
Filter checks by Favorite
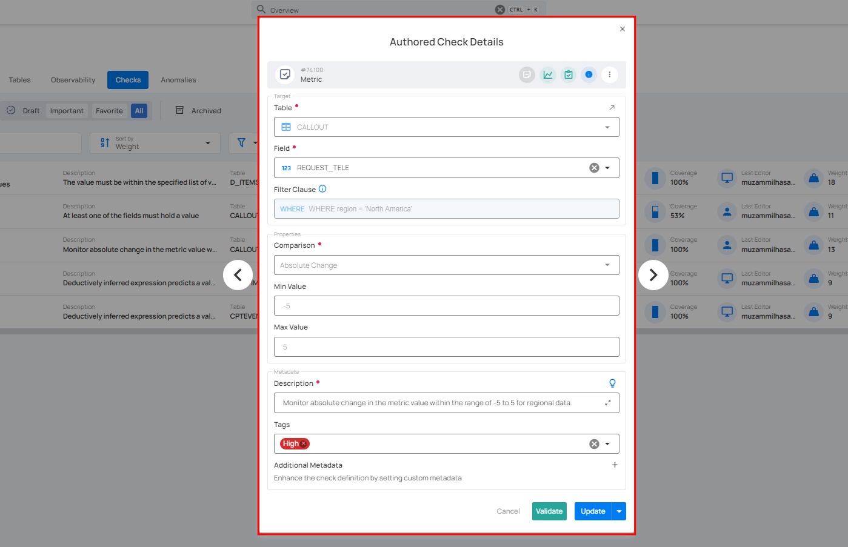pos(109,111)
